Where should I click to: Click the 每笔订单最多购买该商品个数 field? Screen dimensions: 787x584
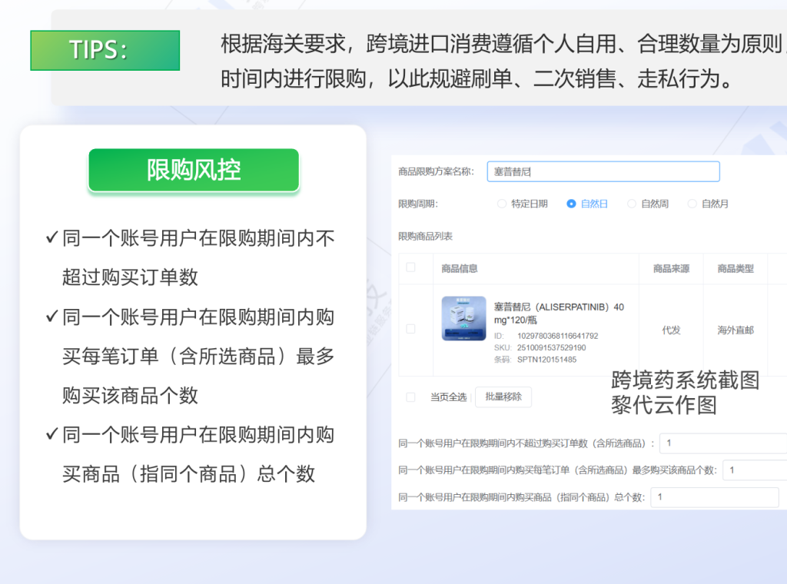755,470
